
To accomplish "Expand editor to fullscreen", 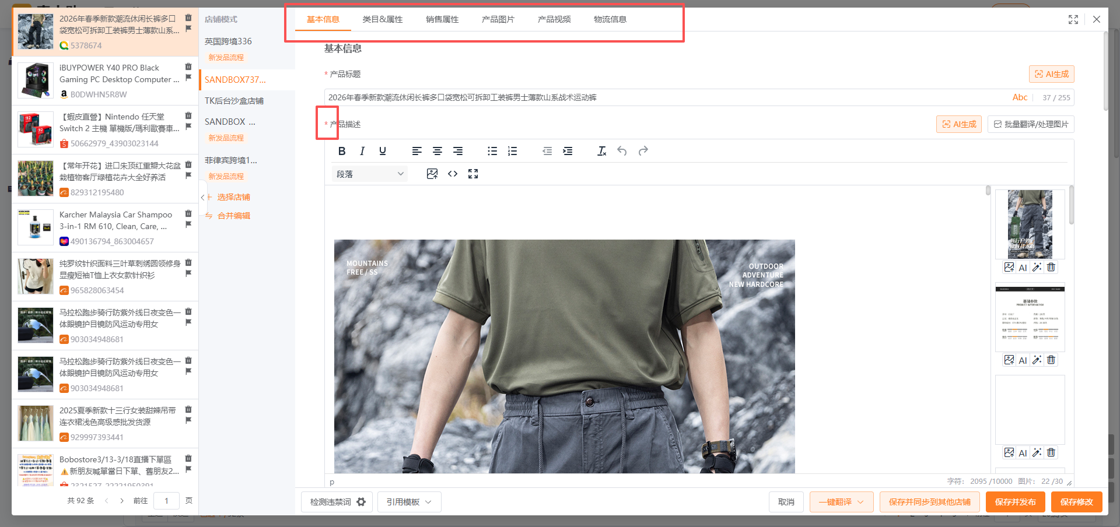I will pyautogui.click(x=473, y=174).
